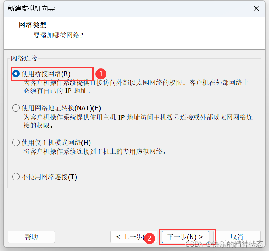
Task: Click the red number 1 annotation marker
Action: [x=101, y=74]
